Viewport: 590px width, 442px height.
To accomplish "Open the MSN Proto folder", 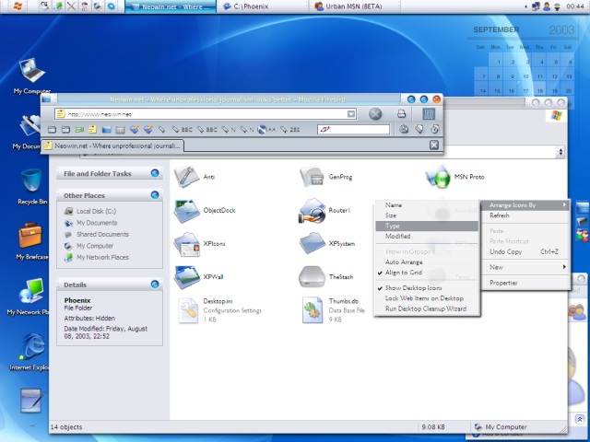I will [438, 176].
